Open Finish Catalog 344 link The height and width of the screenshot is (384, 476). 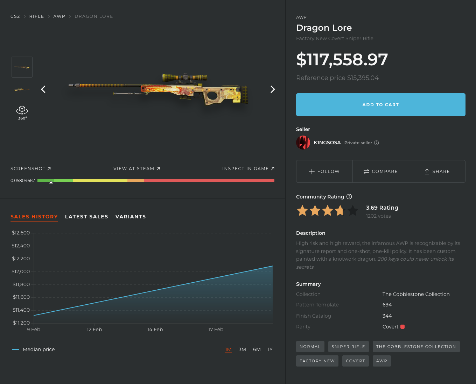click(387, 316)
